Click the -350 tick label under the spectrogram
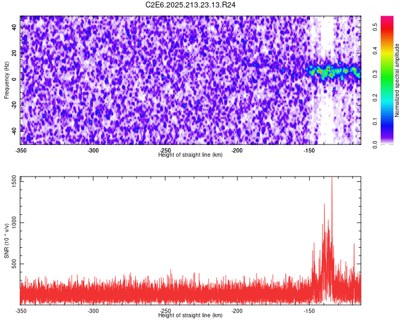 [x=21, y=150]
